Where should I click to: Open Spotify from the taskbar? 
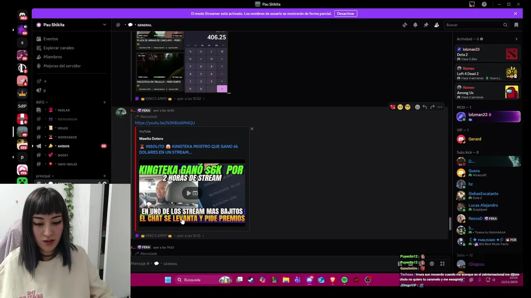click(x=344, y=280)
